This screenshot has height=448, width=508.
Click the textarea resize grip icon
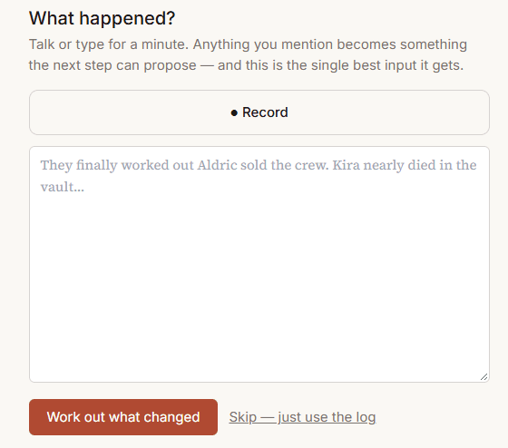pos(484,376)
